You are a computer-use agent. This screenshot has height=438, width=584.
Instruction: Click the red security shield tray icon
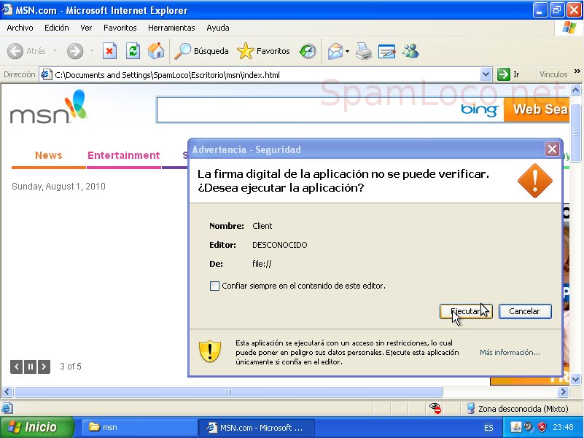542,427
